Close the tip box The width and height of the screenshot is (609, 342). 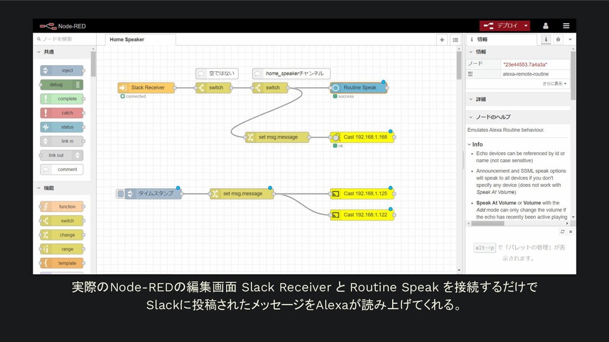(x=570, y=232)
